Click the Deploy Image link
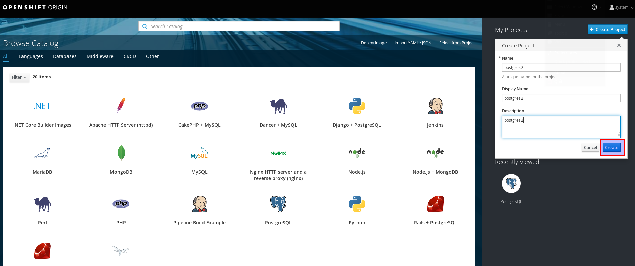635x266 pixels. point(374,43)
